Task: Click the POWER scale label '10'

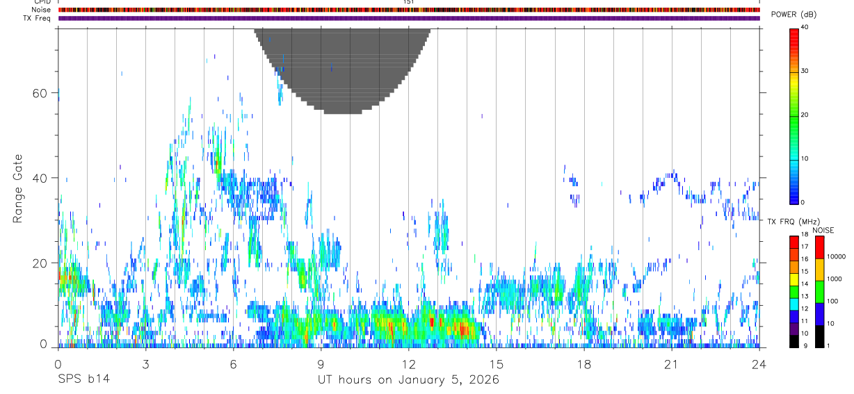Action: (806, 158)
